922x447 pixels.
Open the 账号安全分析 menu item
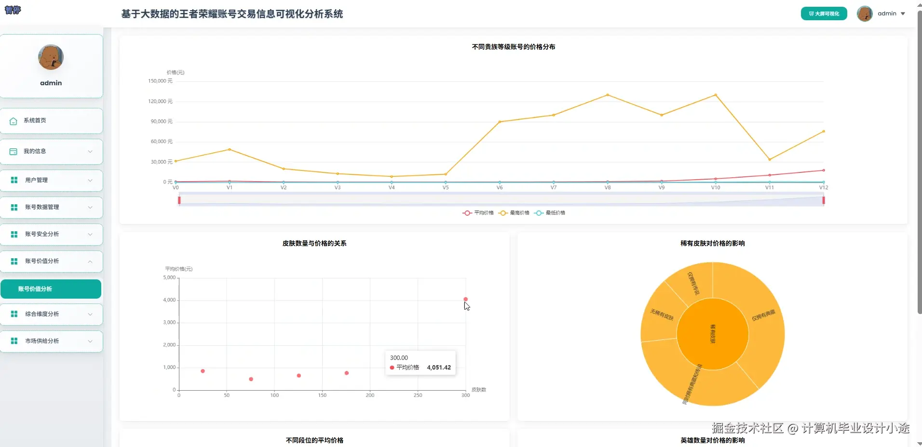51,234
